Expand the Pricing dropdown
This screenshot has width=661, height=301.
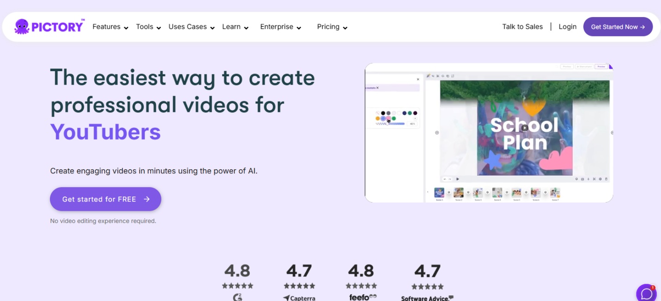click(x=332, y=27)
